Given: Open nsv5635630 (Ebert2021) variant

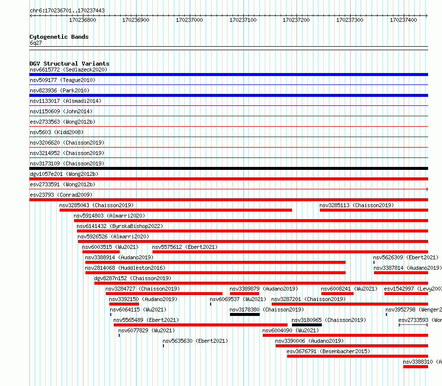Looking at the screenshot, I should [195, 341].
